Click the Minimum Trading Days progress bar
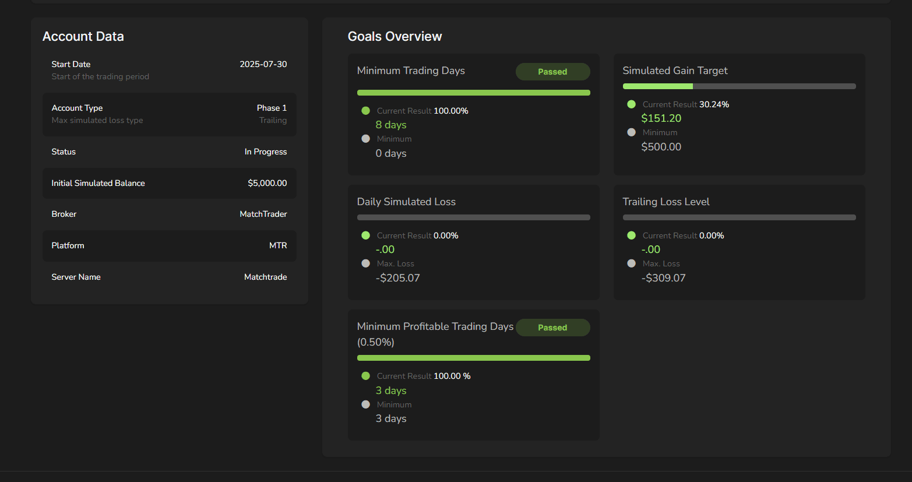 pyautogui.click(x=473, y=93)
